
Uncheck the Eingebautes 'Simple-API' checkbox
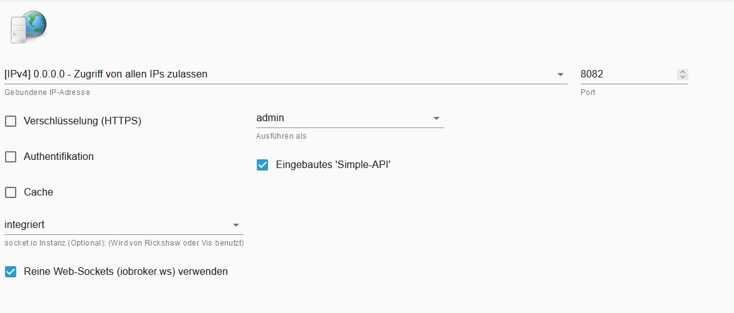(262, 165)
